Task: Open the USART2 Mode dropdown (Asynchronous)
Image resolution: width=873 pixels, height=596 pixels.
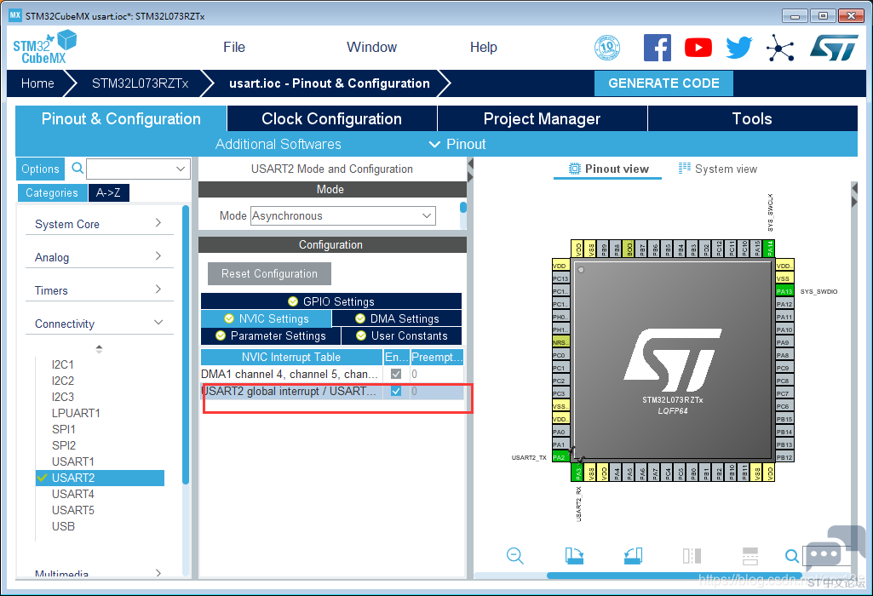Action: pyautogui.click(x=343, y=216)
